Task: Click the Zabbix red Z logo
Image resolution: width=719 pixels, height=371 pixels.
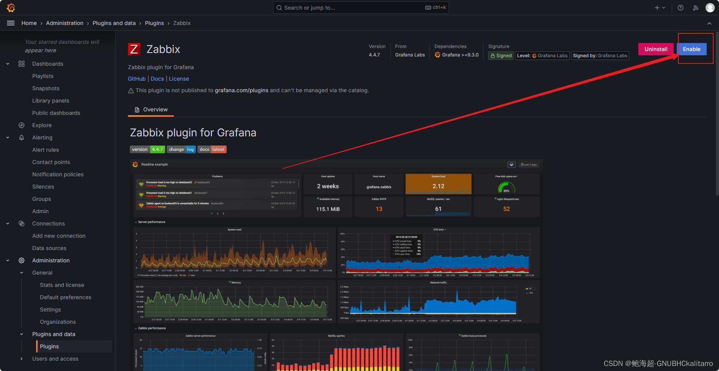Action: coord(134,49)
